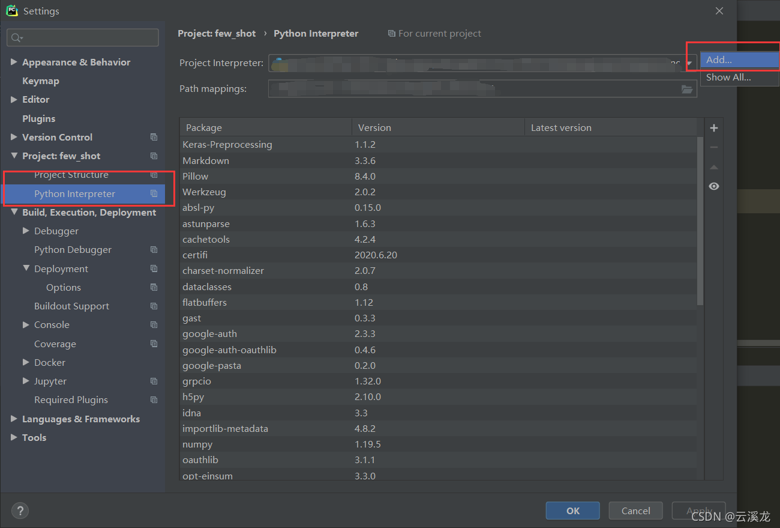Image resolution: width=780 pixels, height=528 pixels.
Task: Click the upgrade package arrow icon
Action: point(713,167)
